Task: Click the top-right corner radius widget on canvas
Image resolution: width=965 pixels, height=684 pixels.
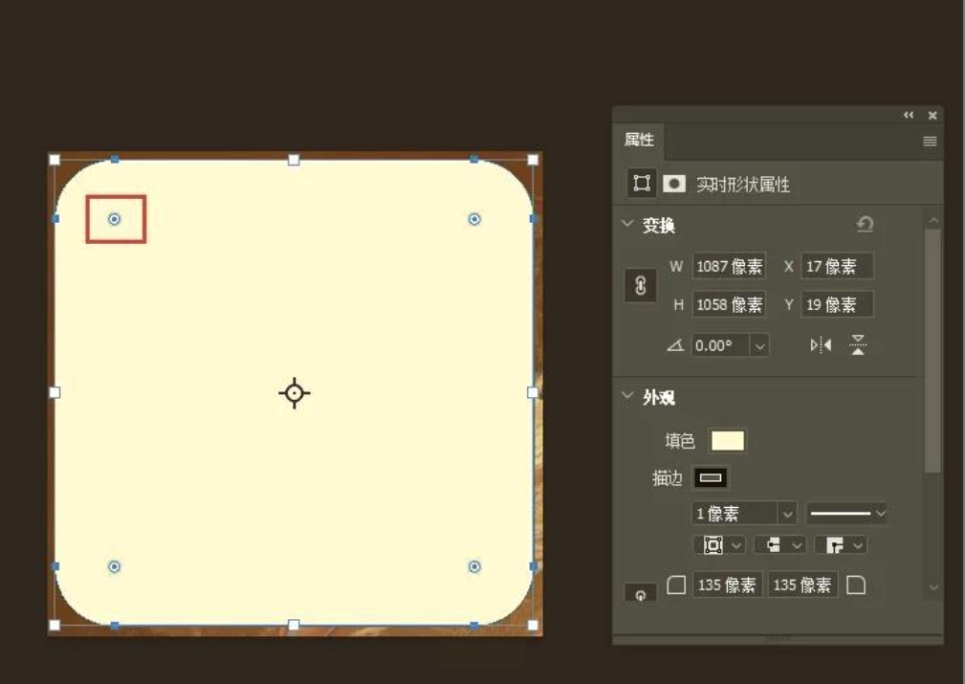Action: (x=473, y=219)
